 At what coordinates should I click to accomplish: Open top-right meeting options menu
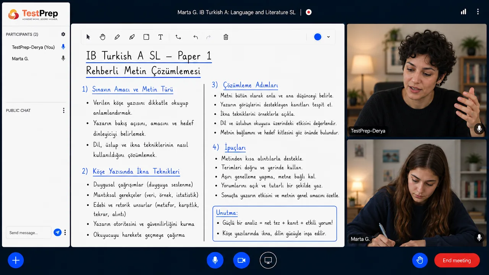click(478, 12)
